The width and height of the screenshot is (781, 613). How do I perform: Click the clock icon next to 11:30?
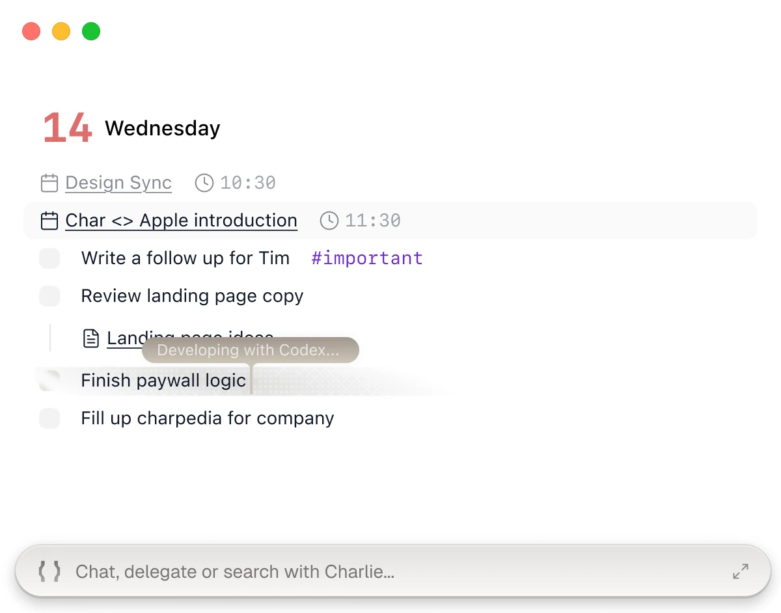pyautogui.click(x=329, y=221)
